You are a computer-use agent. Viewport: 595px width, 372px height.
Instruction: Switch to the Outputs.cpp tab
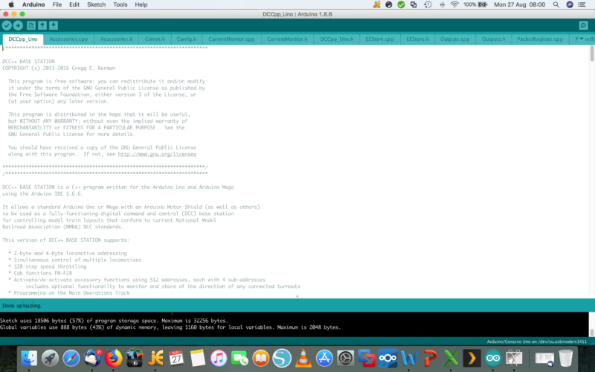[455, 39]
